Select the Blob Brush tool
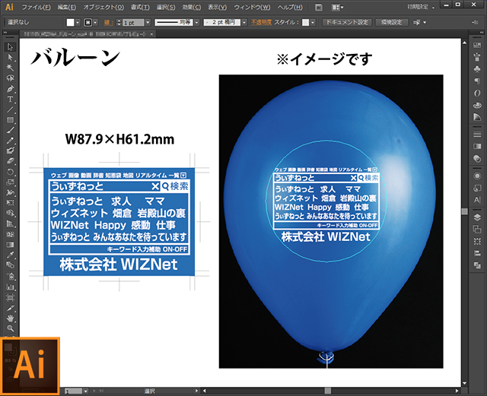Viewport: 487px width, 396px height. coord(10,150)
